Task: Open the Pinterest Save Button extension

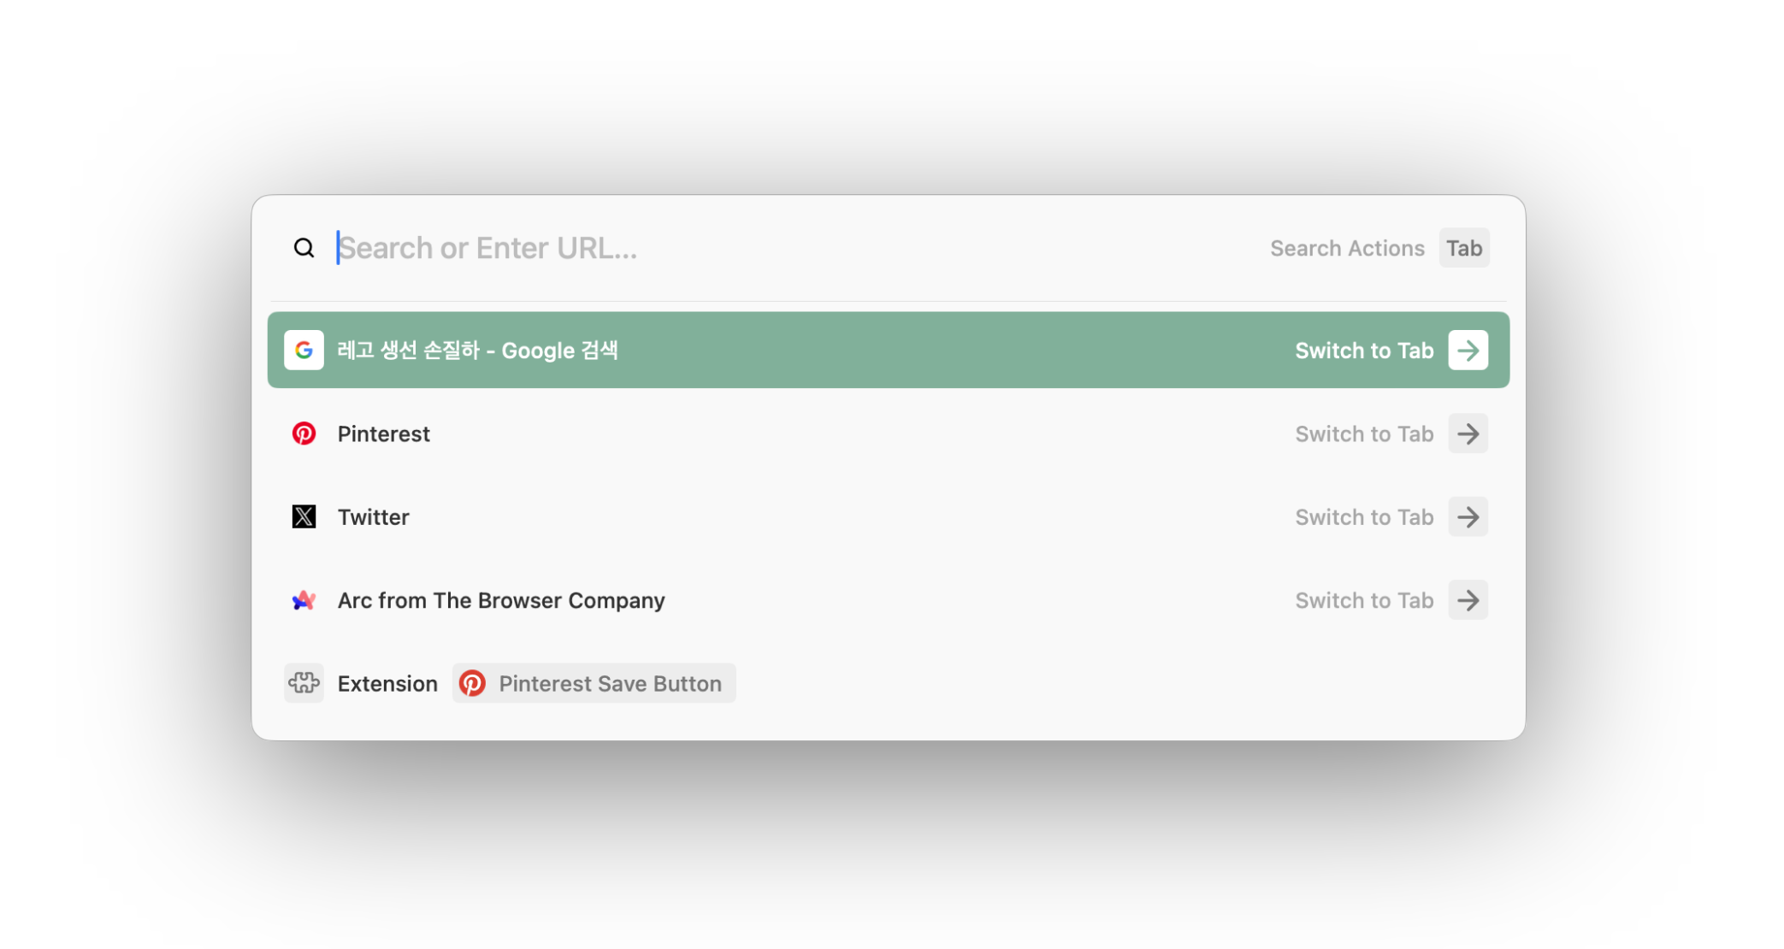Action: 609,683
